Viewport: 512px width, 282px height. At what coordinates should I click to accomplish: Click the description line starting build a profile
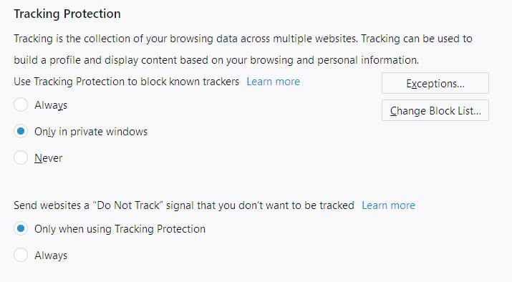click(216, 60)
